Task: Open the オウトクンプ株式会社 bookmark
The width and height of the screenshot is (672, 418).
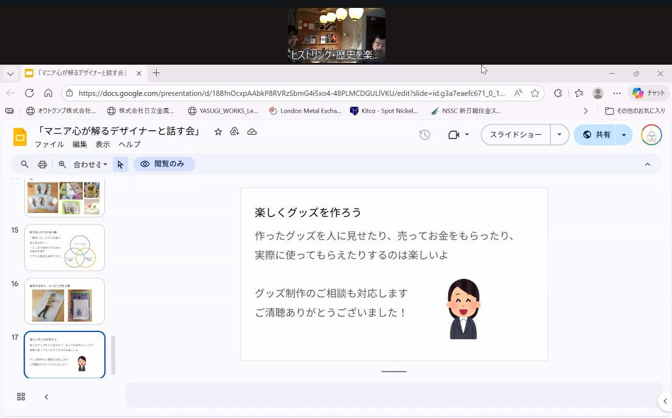Action: point(61,110)
